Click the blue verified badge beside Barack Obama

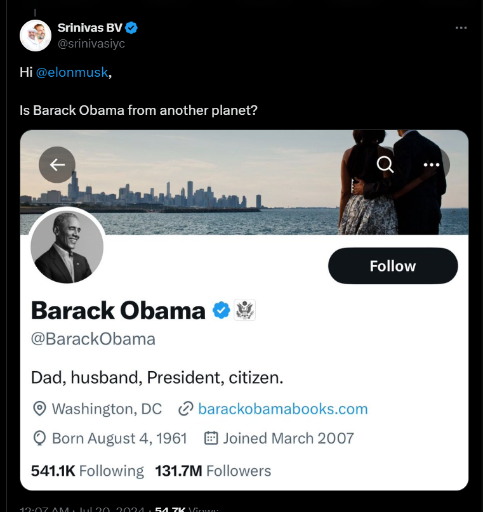pos(221,310)
